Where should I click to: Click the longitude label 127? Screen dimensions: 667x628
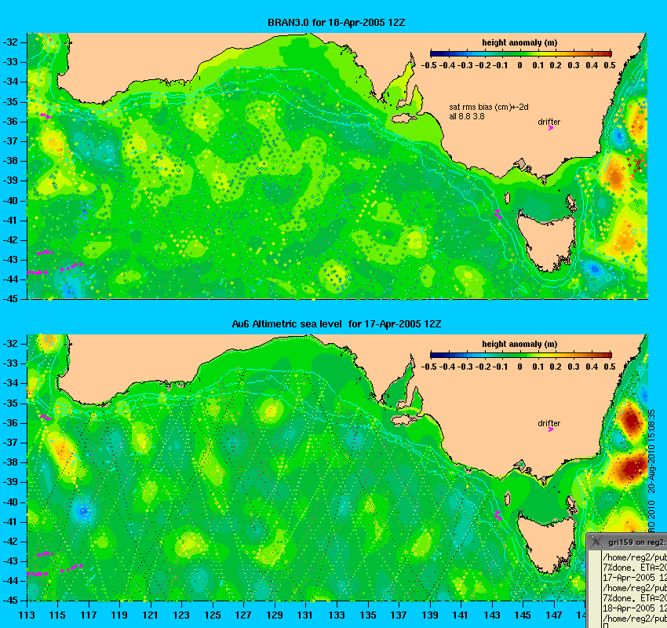click(x=244, y=615)
